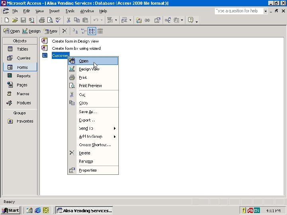Open the Tools menu
This screenshot has height=215, width=287.
[x=70, y=11]
